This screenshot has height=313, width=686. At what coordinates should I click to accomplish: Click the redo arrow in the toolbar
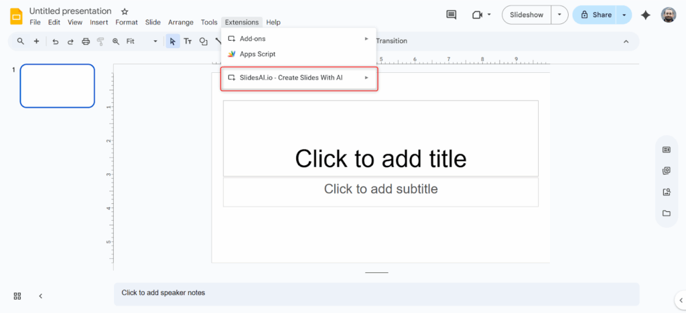[70, 41]
